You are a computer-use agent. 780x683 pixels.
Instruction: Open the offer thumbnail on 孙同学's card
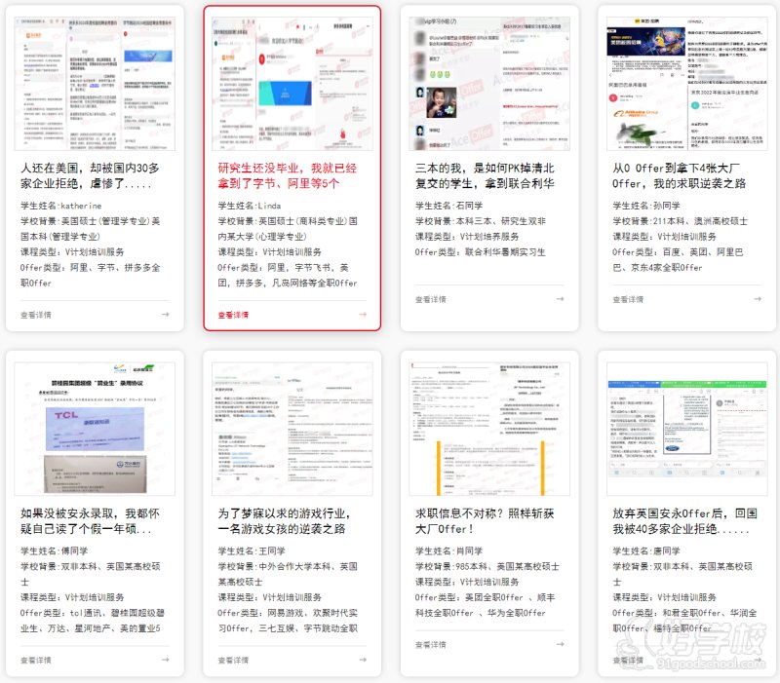click(x=686, y=82)
